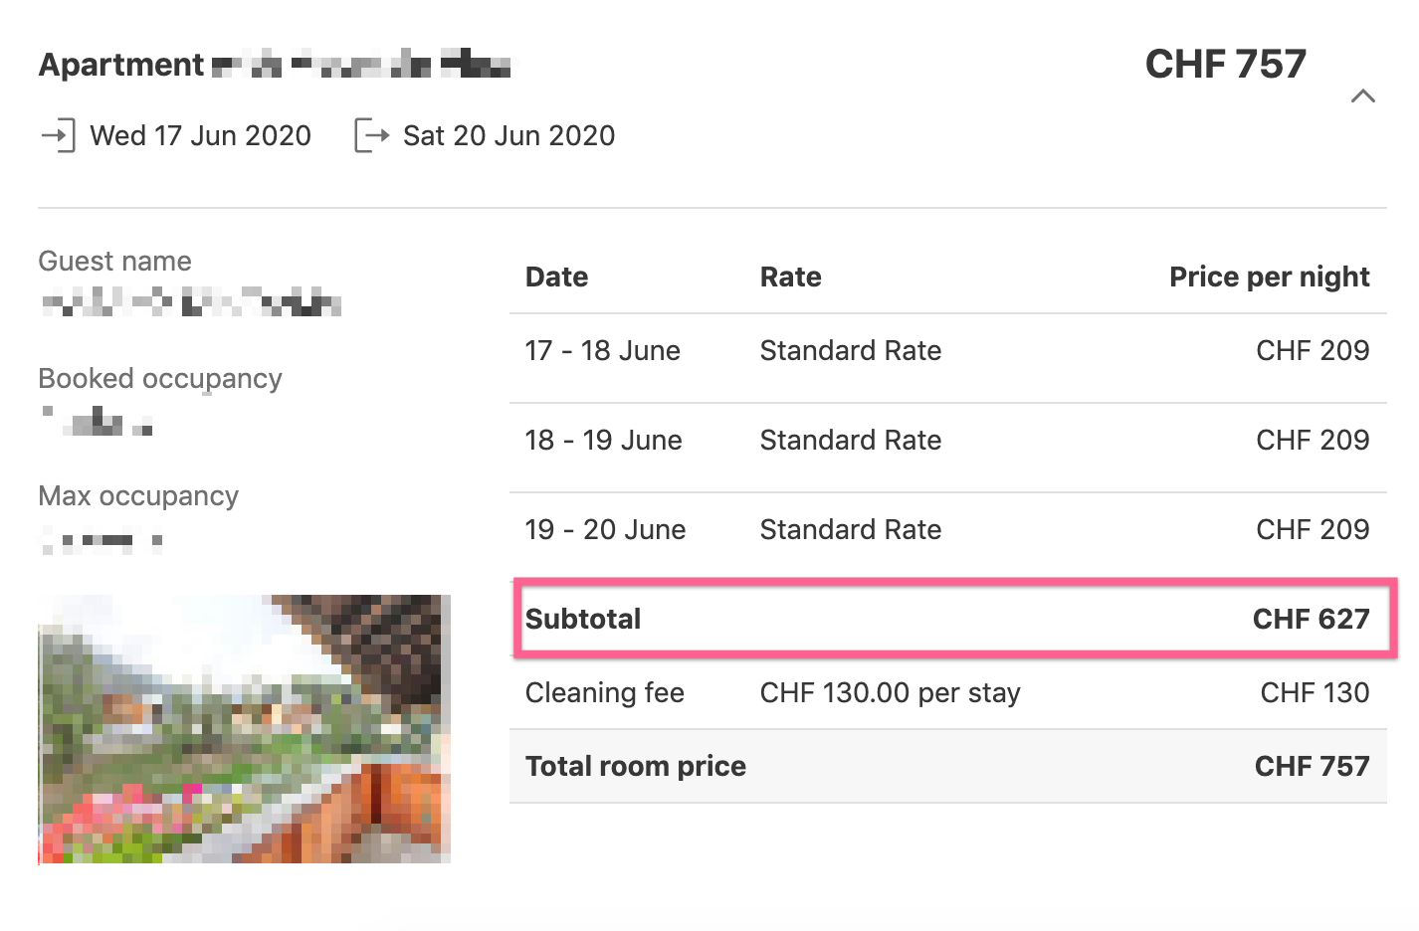Click the CHF 757 price in the header

click(x=1226, y=64)
